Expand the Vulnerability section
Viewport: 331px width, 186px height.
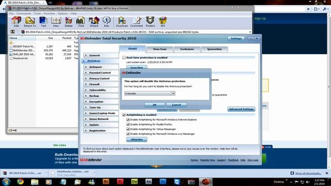(x=101, y=90)
